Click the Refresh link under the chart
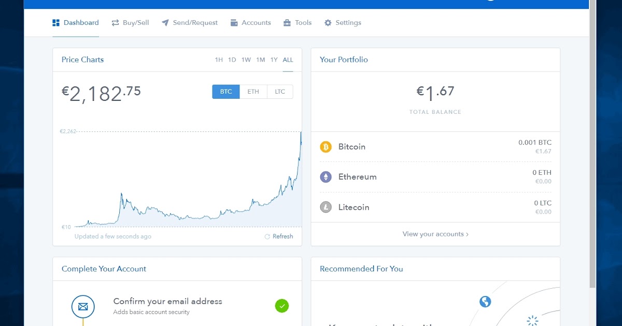The width and height of the screenshot is (622, 326). (x=282, y=236)
